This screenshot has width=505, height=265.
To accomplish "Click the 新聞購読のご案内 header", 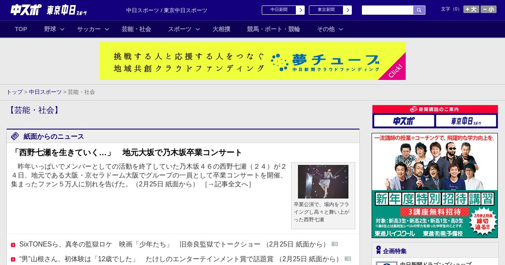I will click(x=435, y=109).
